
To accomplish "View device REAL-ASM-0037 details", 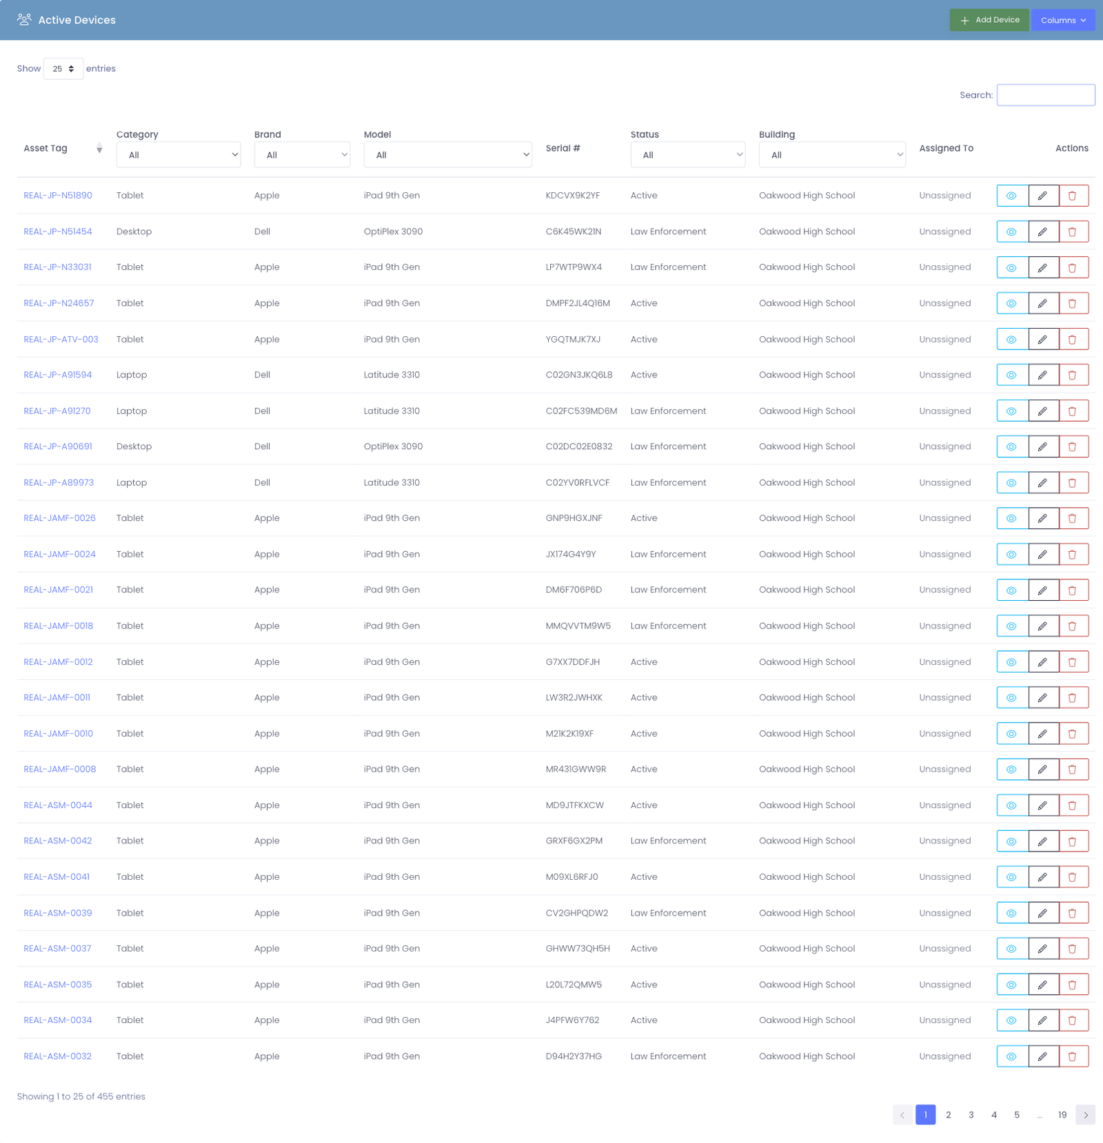I will click(1012, 949).
